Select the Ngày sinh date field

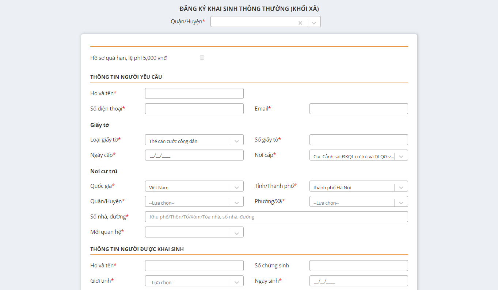358,281
